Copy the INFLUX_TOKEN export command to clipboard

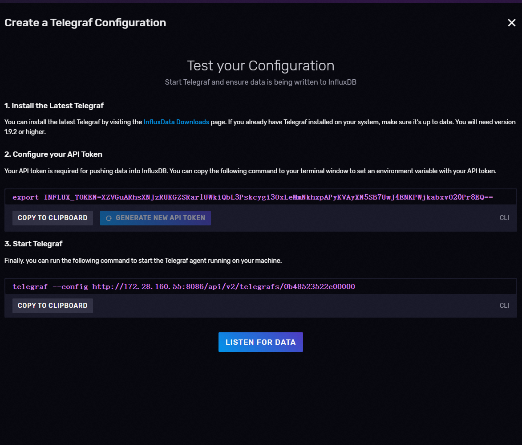point(53,218)
